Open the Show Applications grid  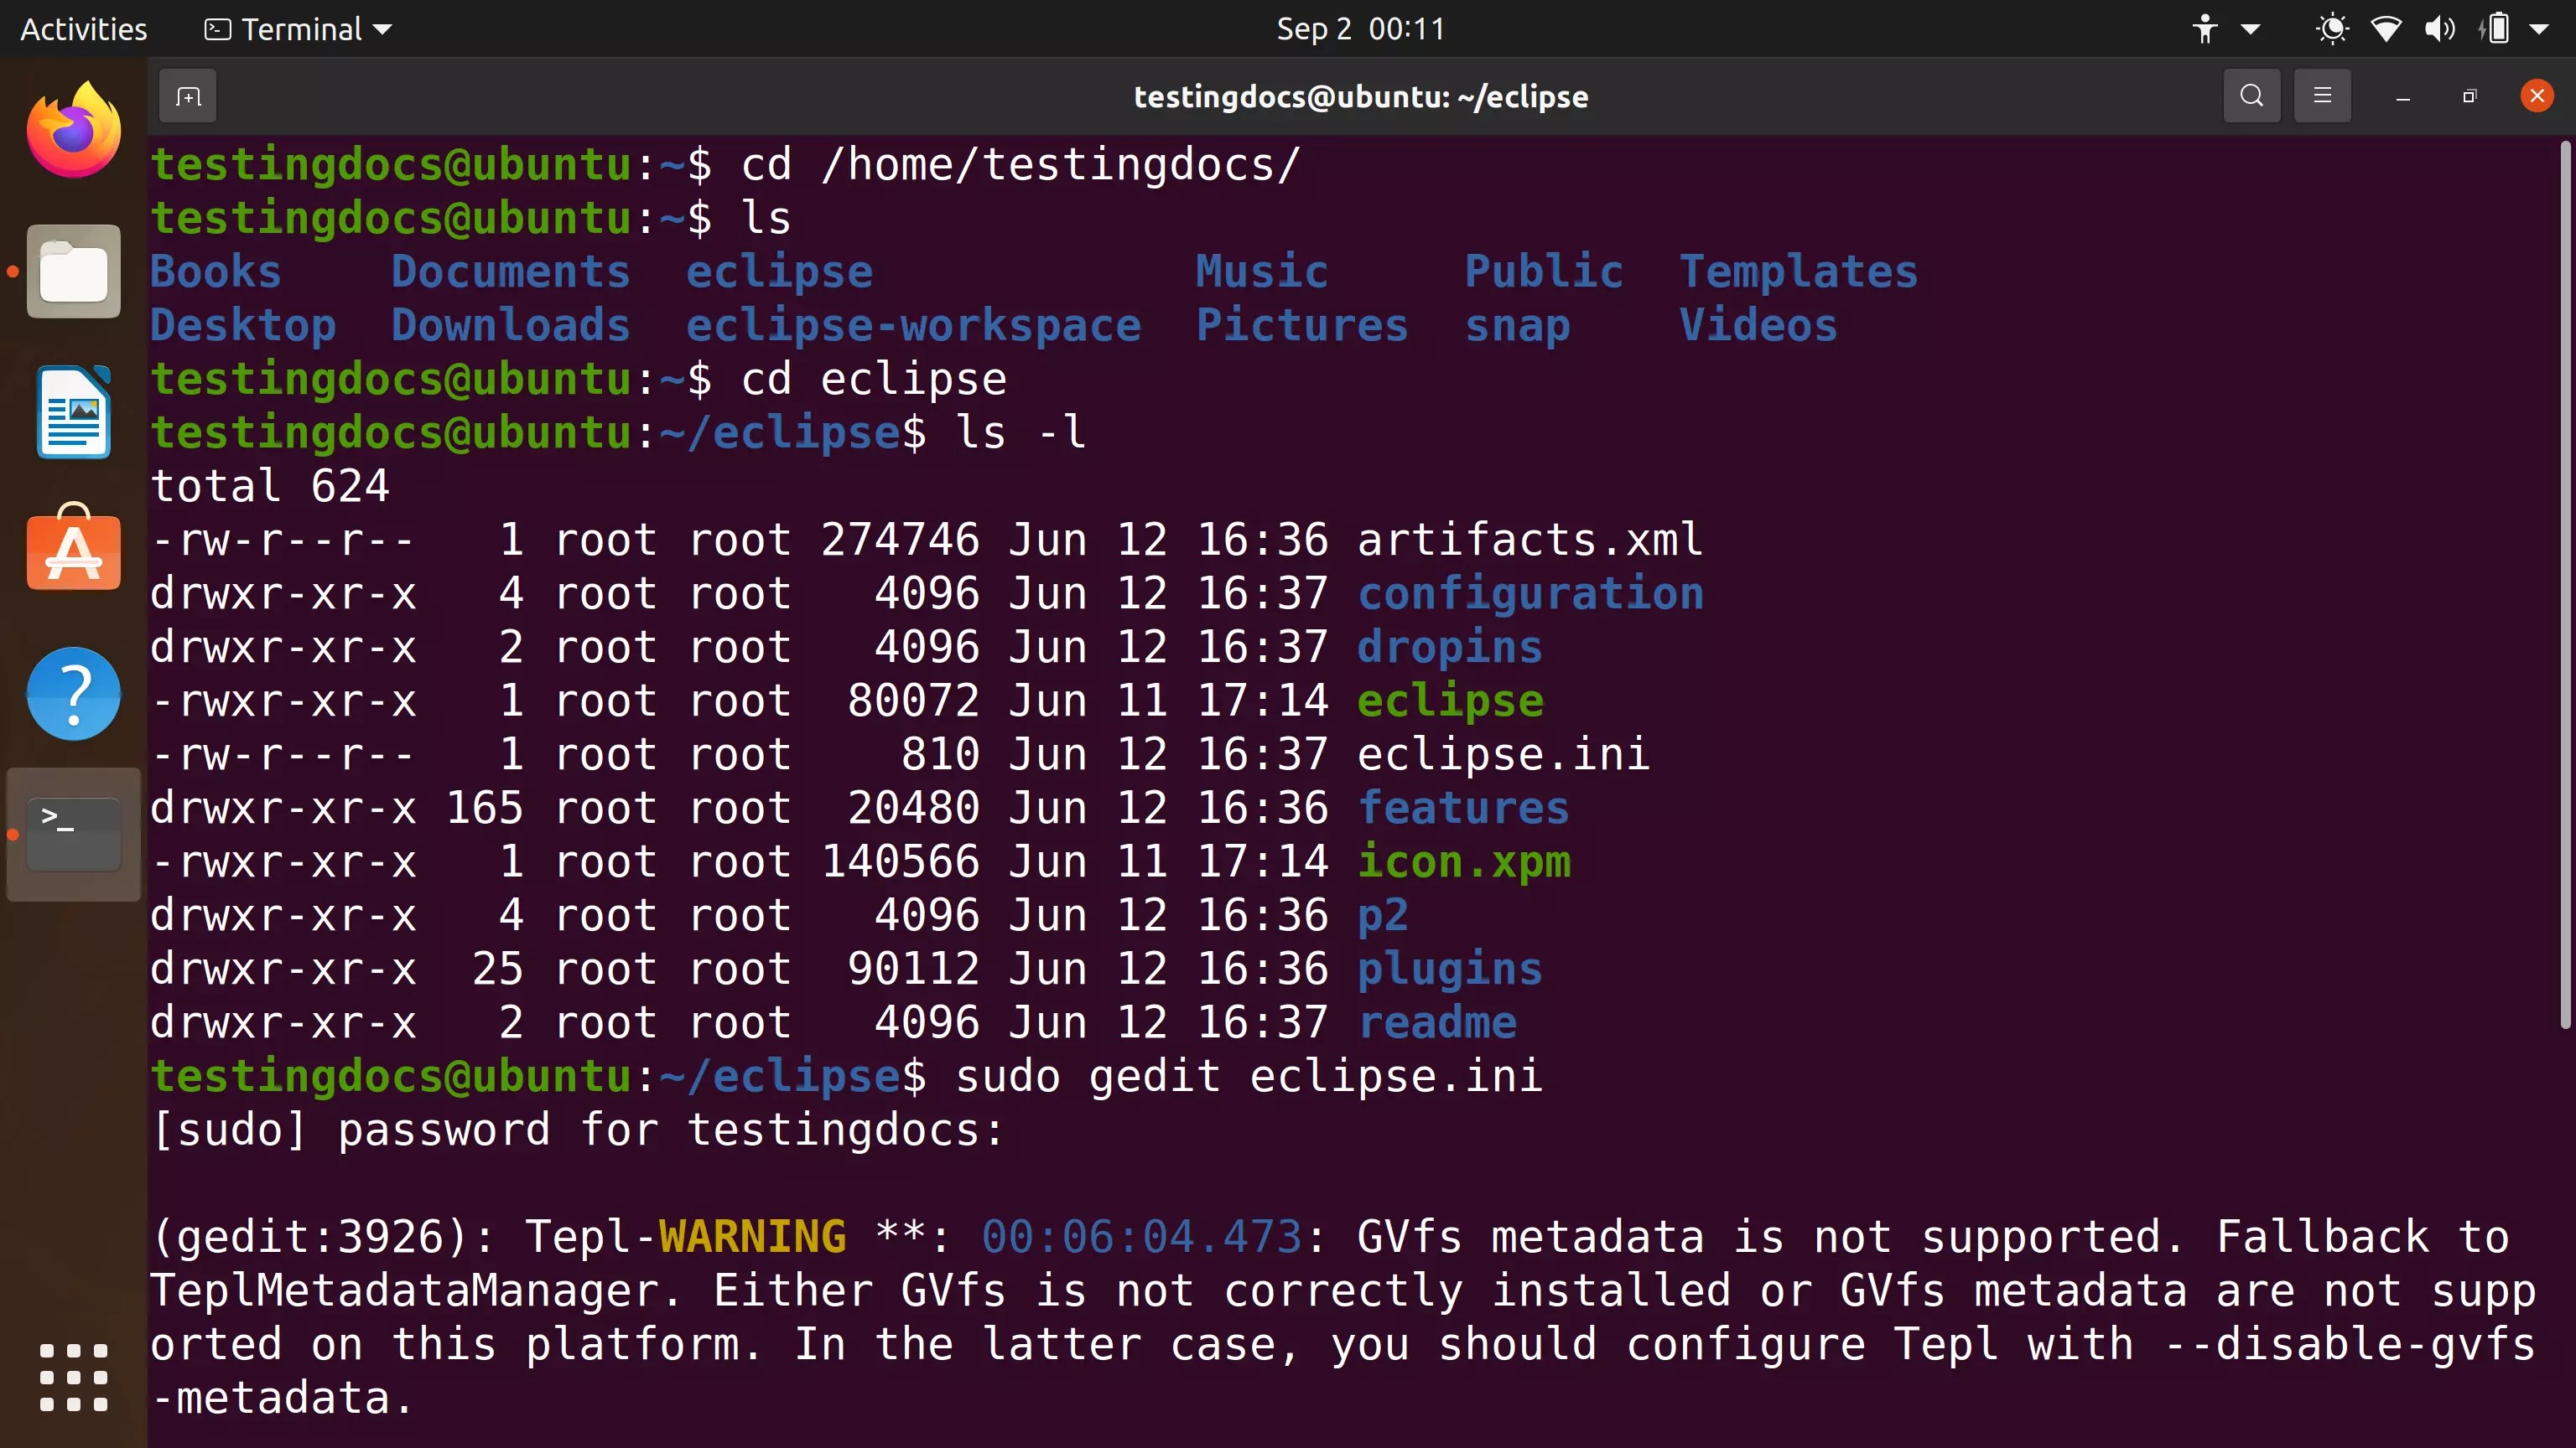(x=72, y=1379)
